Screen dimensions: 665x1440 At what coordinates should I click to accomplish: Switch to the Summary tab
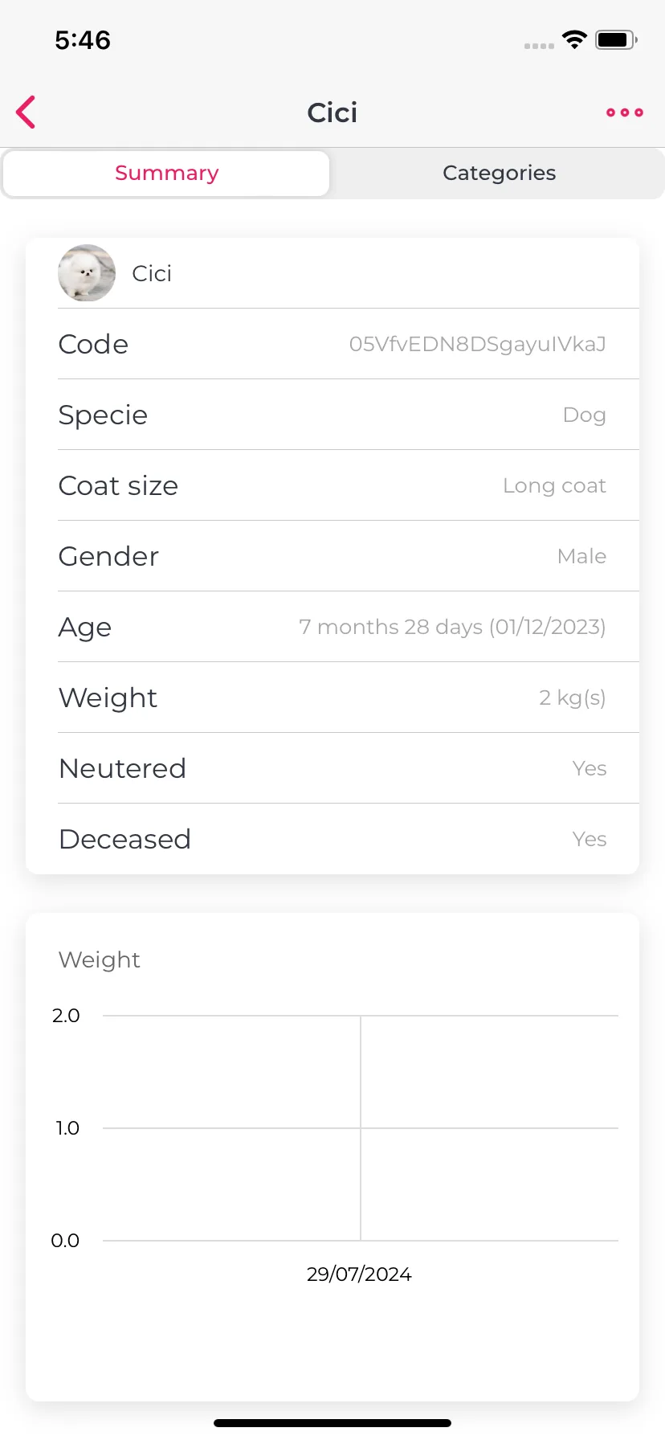(x=166, y=173)
